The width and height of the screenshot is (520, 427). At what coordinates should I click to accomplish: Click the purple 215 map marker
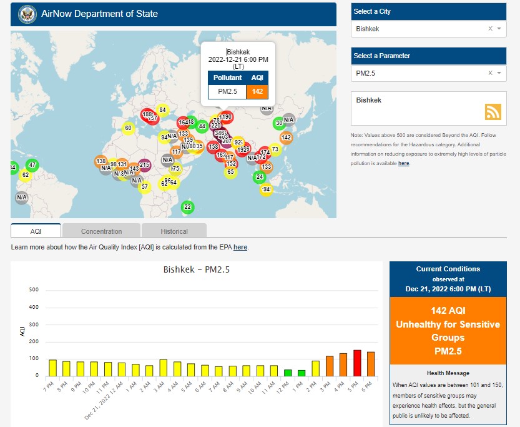(x=144, y=165)
